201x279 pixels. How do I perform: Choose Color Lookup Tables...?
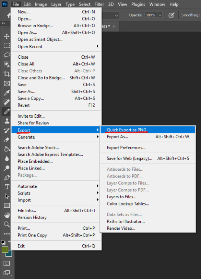148,204
